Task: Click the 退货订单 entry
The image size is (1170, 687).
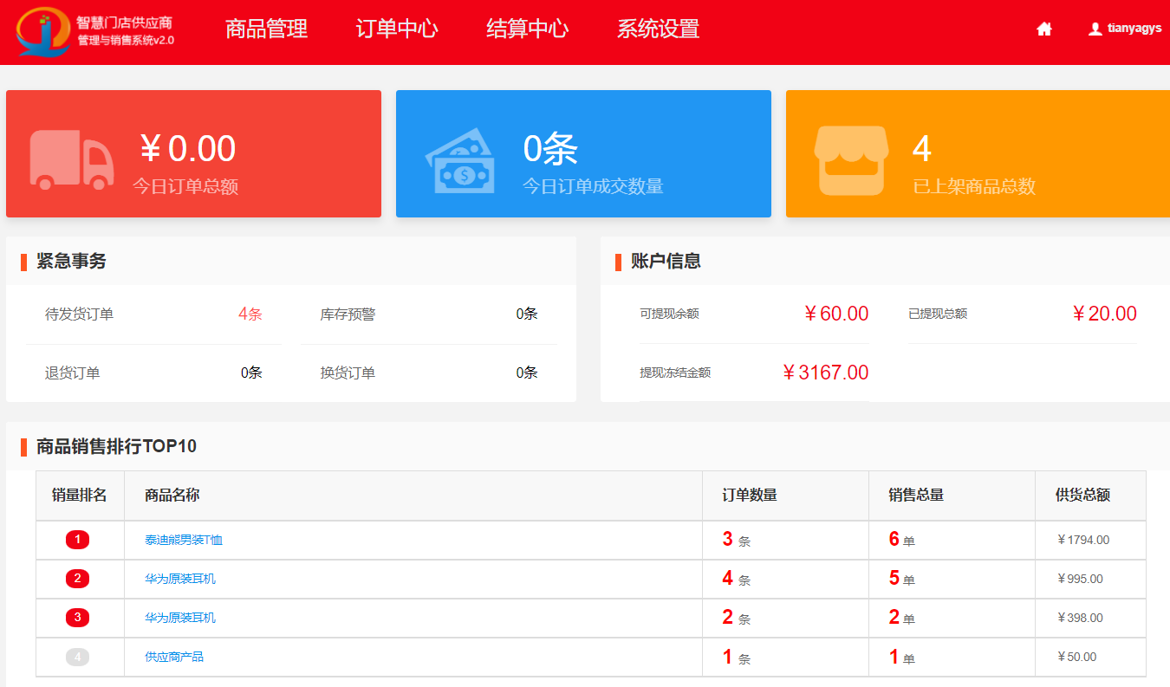Action: (x=73, y=373)
